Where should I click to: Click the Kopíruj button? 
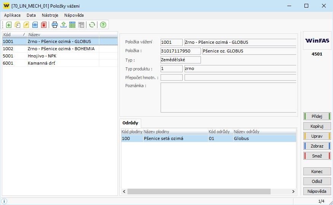point(317,126)
